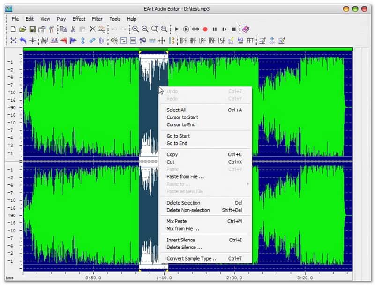
Task: Choose Convert Sample Type
Action: click(x=205, y=258)
